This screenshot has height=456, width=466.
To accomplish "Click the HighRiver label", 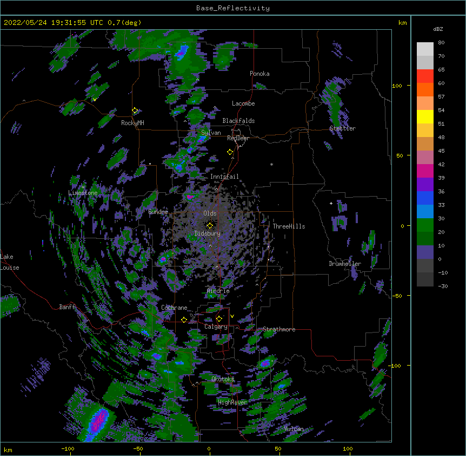I will click(232, 402).
